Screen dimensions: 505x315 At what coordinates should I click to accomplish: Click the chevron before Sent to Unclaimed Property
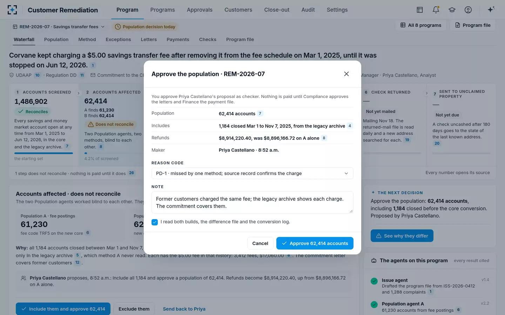click(x=426, y=93)
